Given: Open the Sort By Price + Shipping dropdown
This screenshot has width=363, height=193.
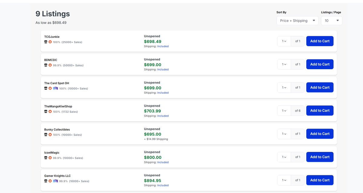Looking at the screenshot, I should click(297, 21).
